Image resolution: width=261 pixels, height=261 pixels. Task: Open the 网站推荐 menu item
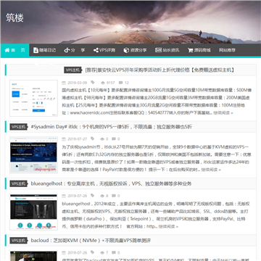(227, 50)
